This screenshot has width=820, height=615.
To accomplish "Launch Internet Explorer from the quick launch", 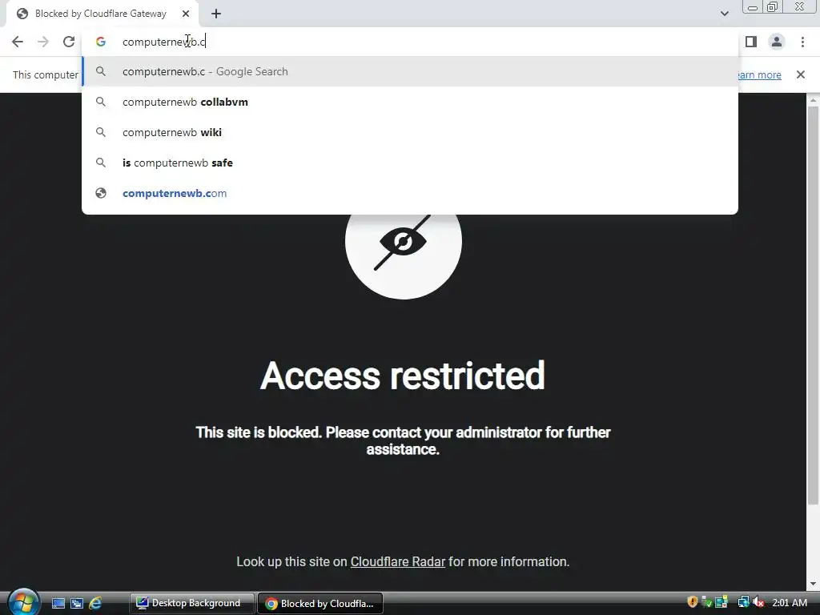I will pos(95,603).
